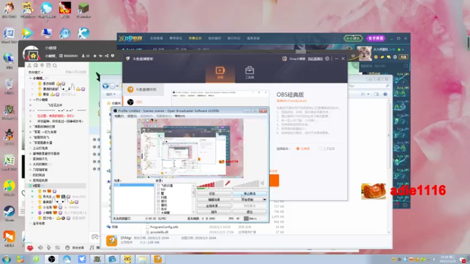Expand the 大风起兮歌 channel node
The image size is (470, 264).
pos(31,164)
